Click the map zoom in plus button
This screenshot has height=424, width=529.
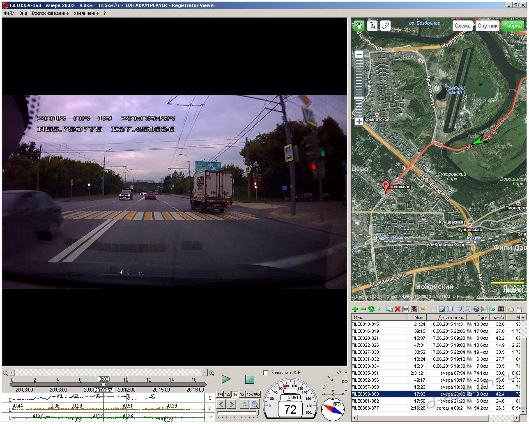point(359,121)
